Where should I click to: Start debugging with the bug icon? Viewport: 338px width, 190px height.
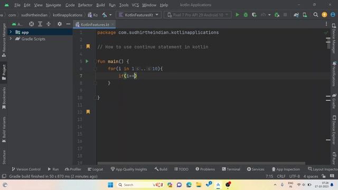coord(246,15)
